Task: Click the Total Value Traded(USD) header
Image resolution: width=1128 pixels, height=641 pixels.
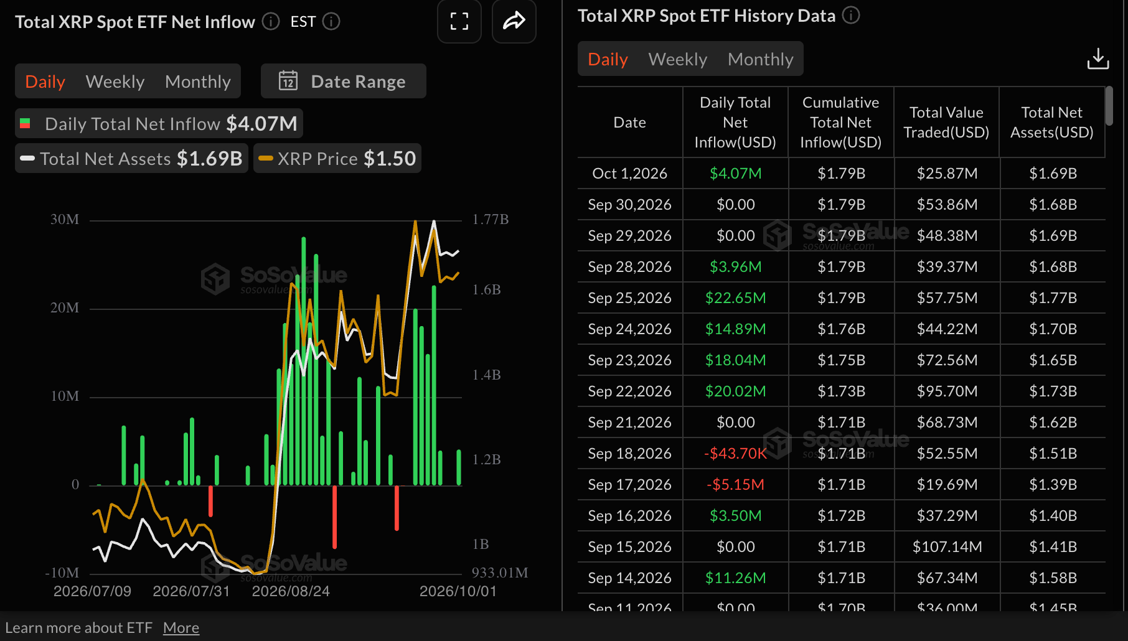Action: tap(946, 123)
